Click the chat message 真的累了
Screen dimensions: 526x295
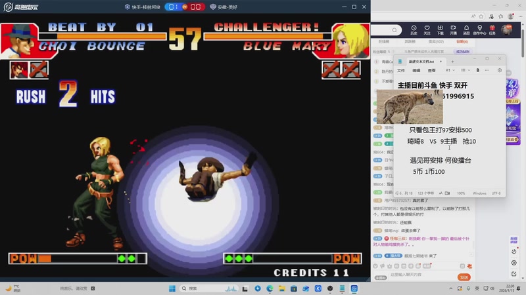click(x=420, y=201)
